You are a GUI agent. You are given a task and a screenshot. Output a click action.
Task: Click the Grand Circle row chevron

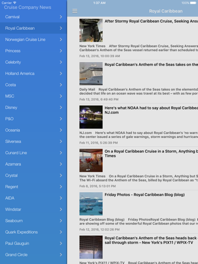click(61, 255)
